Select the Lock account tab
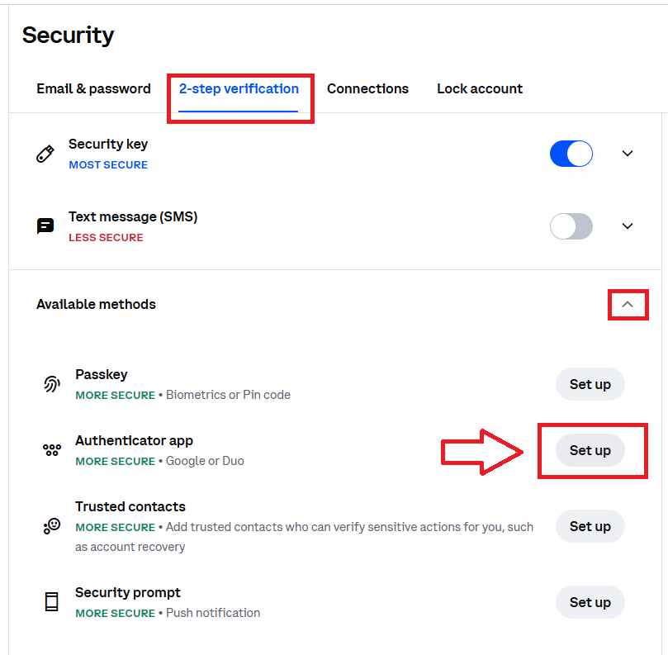 (479, 88)
